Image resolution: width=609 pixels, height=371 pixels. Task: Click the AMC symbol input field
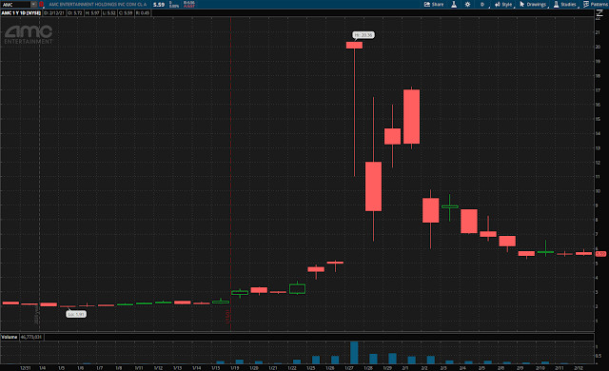point(15,4)
